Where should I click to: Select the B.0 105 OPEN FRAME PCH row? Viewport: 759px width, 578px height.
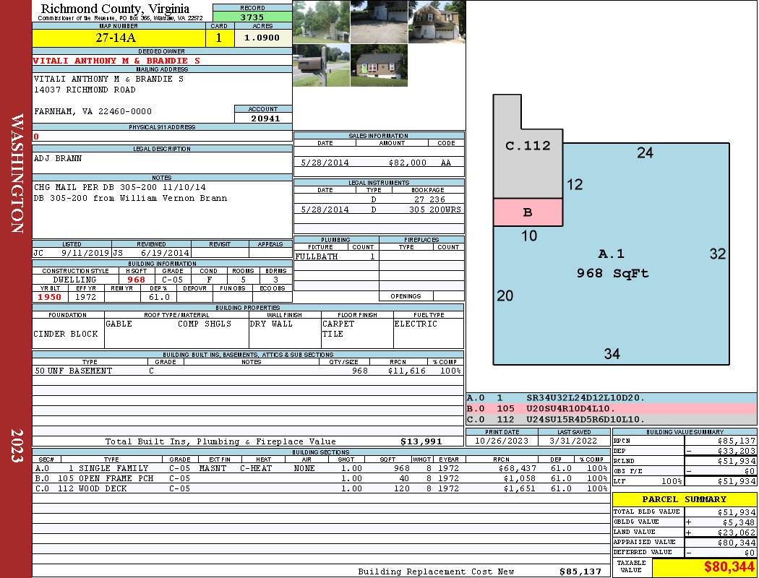[321, 478]
